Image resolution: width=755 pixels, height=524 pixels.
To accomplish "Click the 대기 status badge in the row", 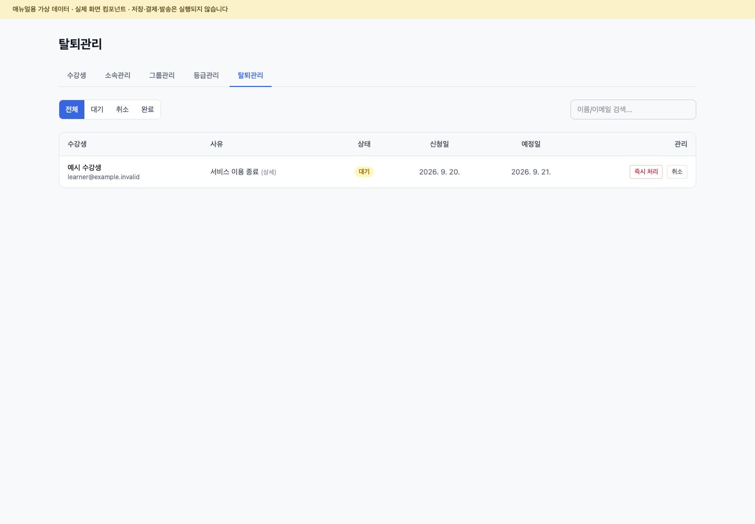I will [x=364, y=172].
